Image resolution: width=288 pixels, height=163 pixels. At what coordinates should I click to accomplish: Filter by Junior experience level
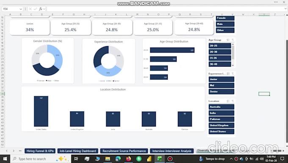point(222,79)
